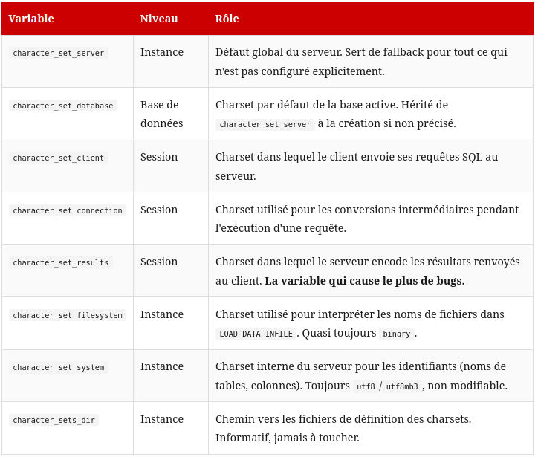Click 'Instance' in the character_set_server row

point(162,52)
